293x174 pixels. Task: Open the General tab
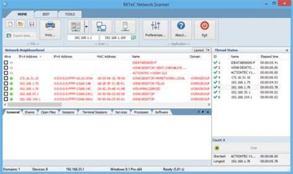click(13, 112)
